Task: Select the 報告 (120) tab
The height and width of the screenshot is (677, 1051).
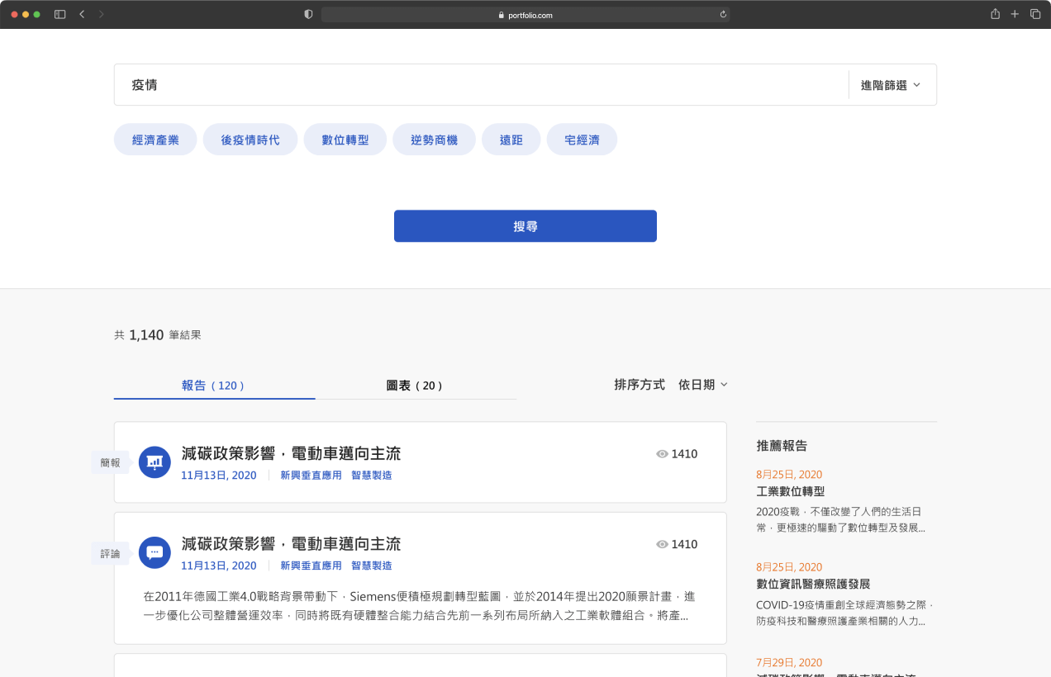Action: click(214, 386)
